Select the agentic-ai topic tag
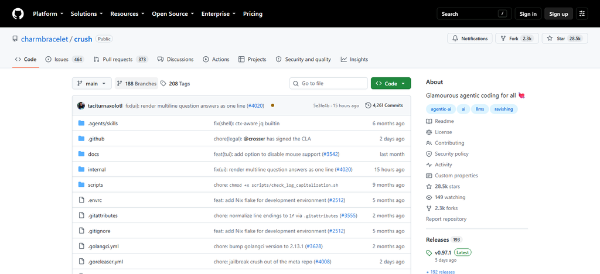 pyautogui.click(x=441, y=109)
